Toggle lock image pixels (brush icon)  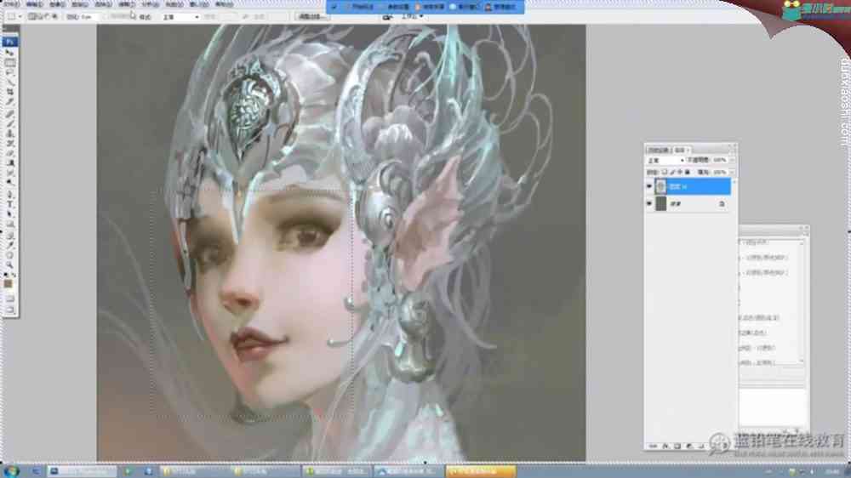[672, 172]
